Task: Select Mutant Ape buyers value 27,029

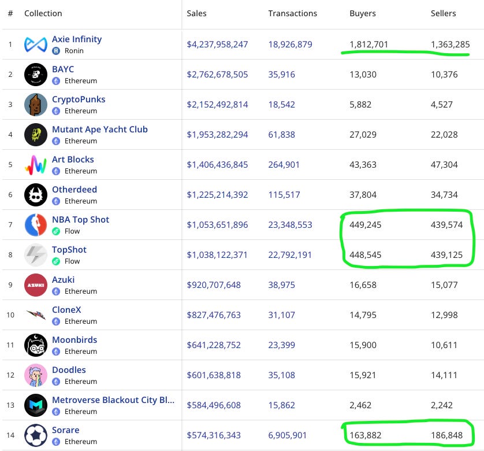Action: (x=363, y=135)
